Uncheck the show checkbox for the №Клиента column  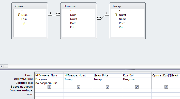coord(49,87)
